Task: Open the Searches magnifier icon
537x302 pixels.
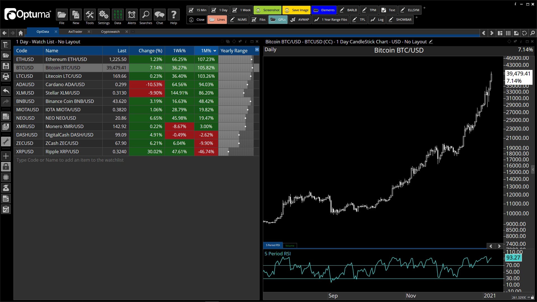Action: (146, 15)
